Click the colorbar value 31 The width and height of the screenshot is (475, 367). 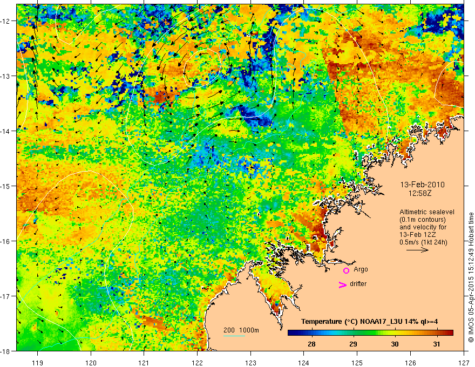(436, 344)
